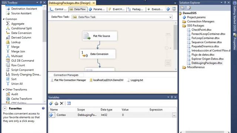Select the Connection Managers tab label
The image size is (237, 133).
(x=66, y=75)
